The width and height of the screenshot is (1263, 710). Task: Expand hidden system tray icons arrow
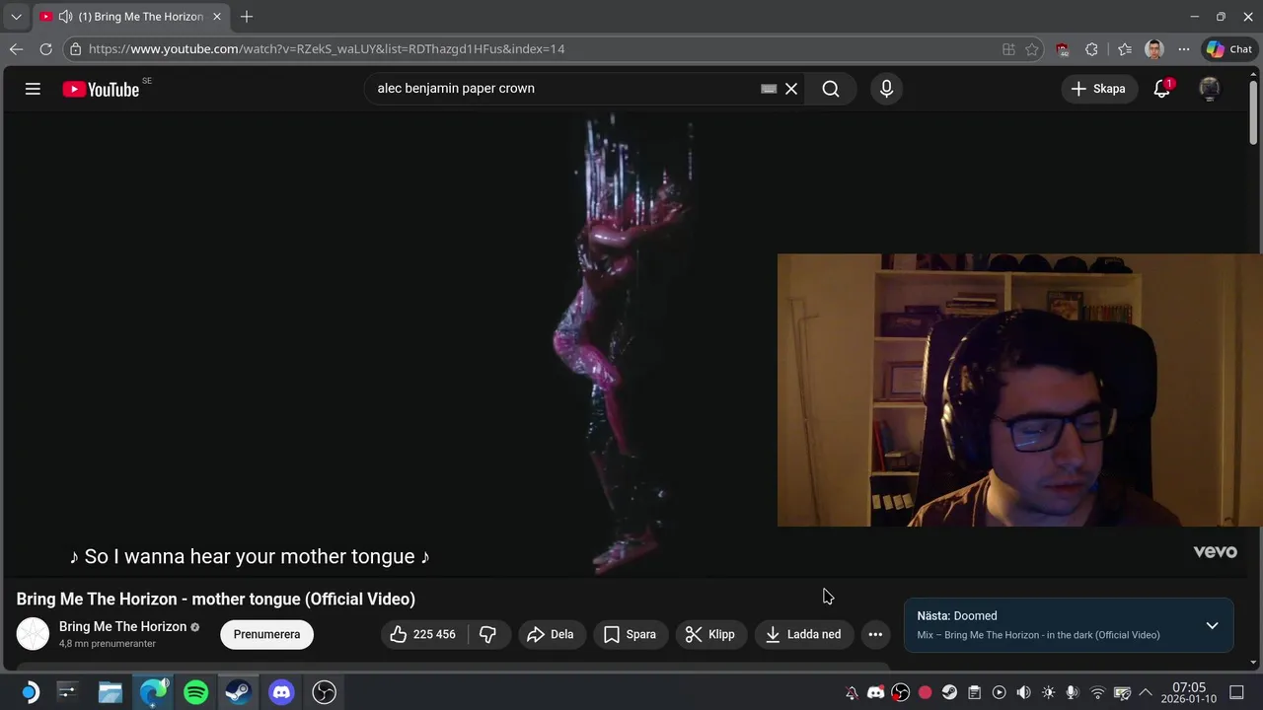[1146, 692]
